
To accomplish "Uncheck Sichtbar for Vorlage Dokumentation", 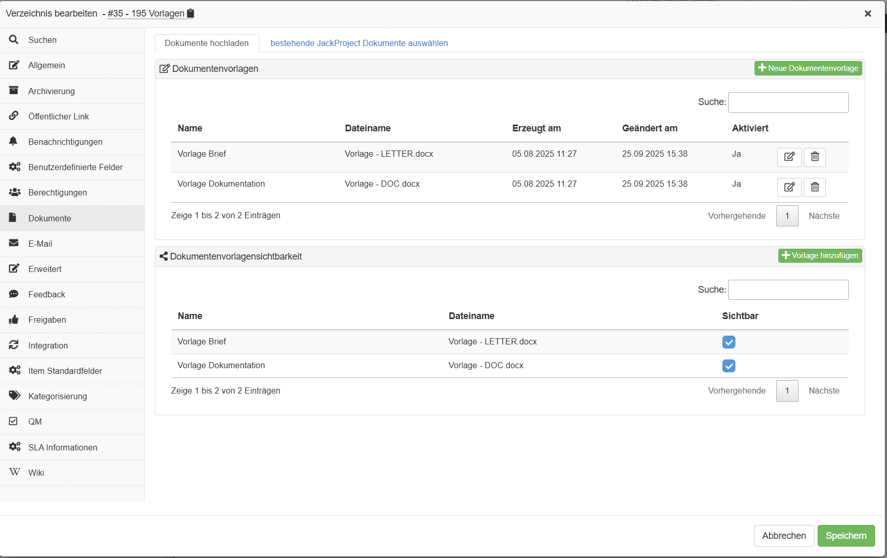I will click(729, 366).
